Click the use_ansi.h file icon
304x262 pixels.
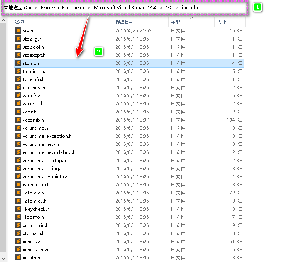[x=18, y=88]
